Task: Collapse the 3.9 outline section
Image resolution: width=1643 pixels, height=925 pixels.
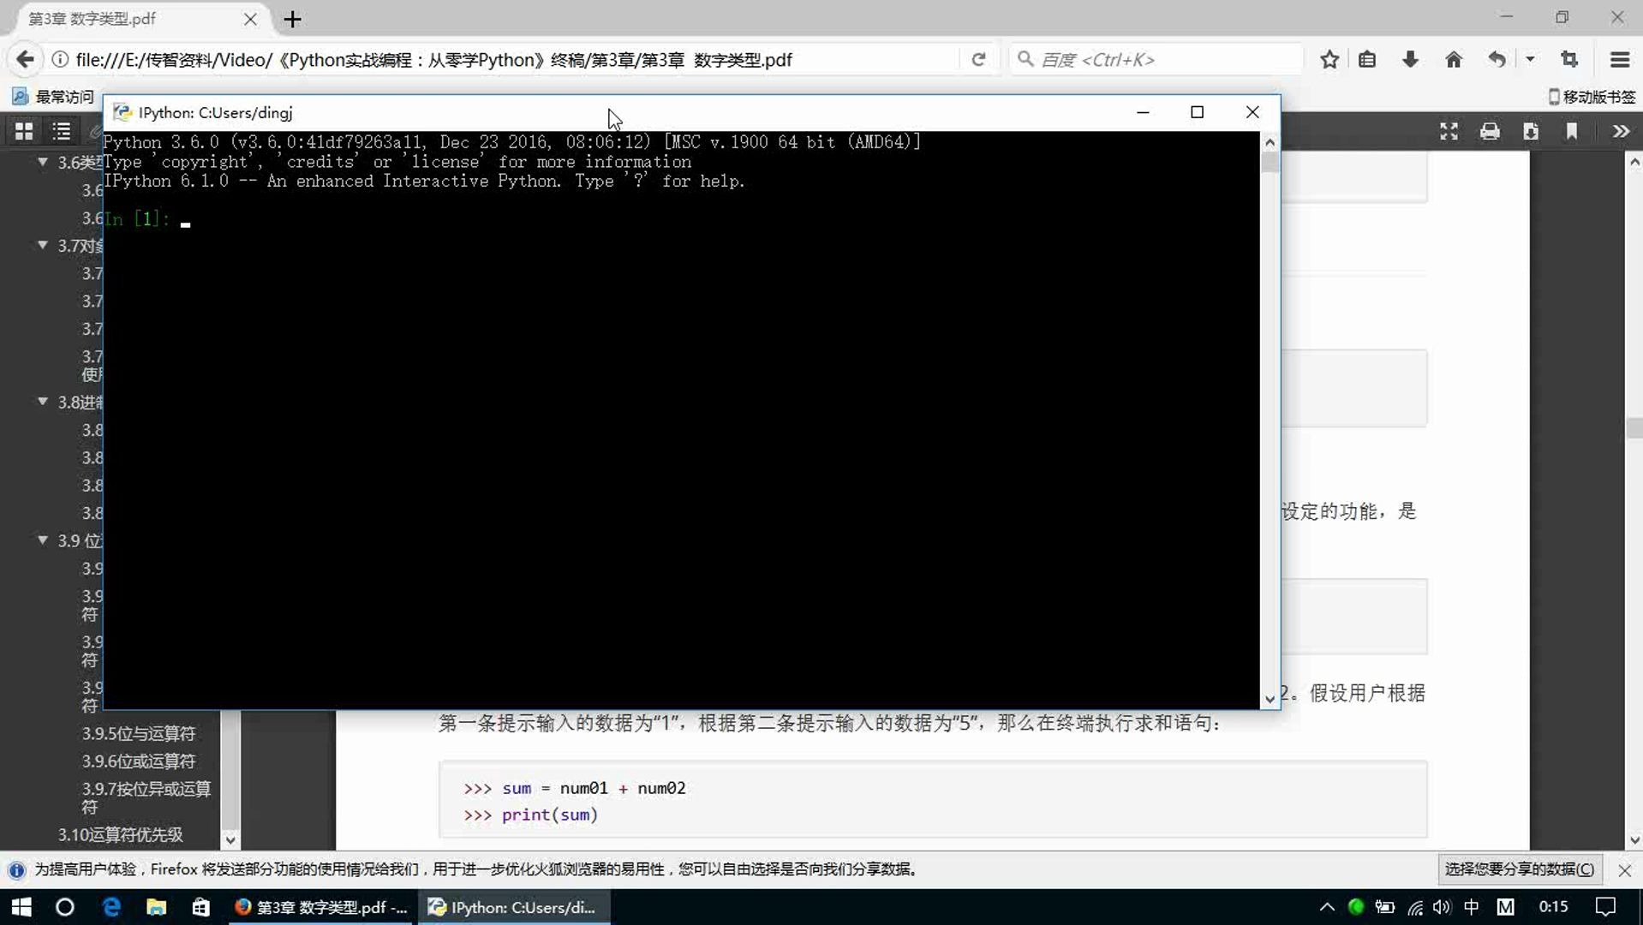Action: point(42,540)
